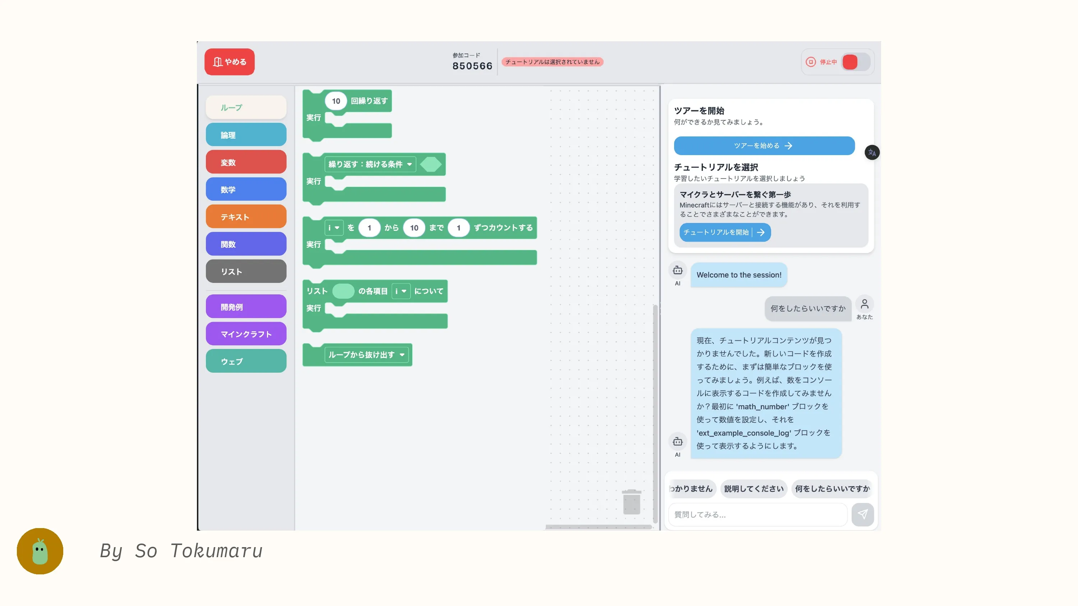Click the stop circle icon beside 停止中
This screenshot has height=606, width=1078.
tap(811, 62)
